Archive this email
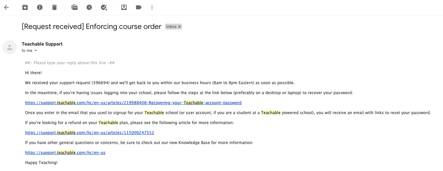 25,7
